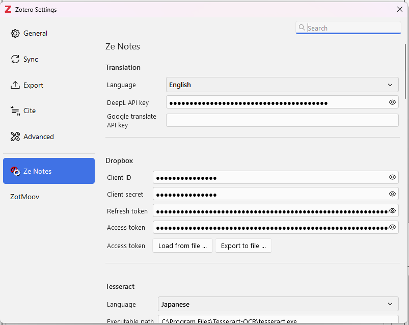Viewport: 409px width, 325px height.
Task: Click the search magnifier icon
Action: coord(302,28)
